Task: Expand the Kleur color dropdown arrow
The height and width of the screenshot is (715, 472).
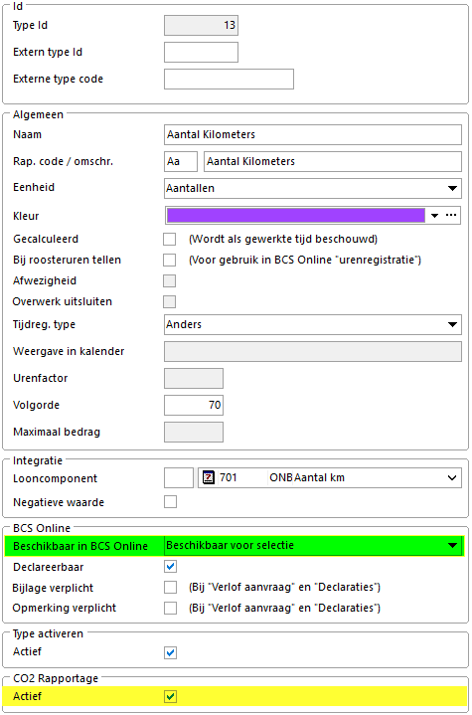Action: [434, 216]
